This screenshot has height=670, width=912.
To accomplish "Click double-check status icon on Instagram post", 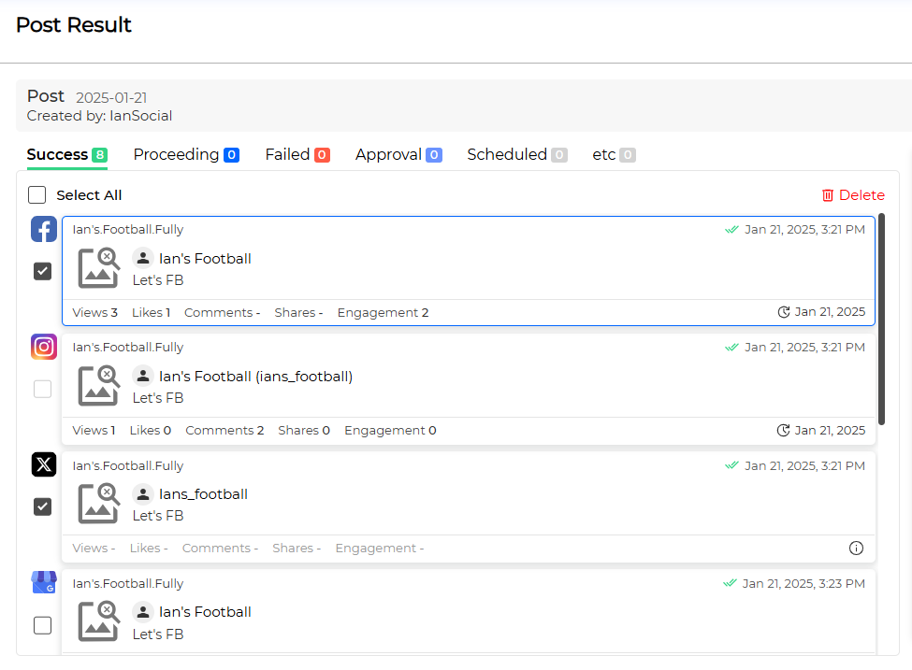I will (731, 347).
